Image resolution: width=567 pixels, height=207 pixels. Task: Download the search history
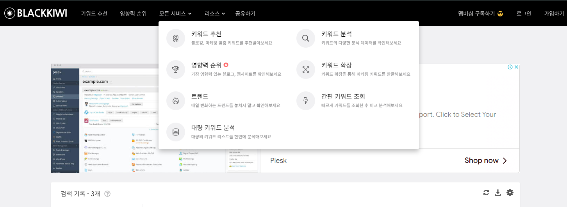497,193
